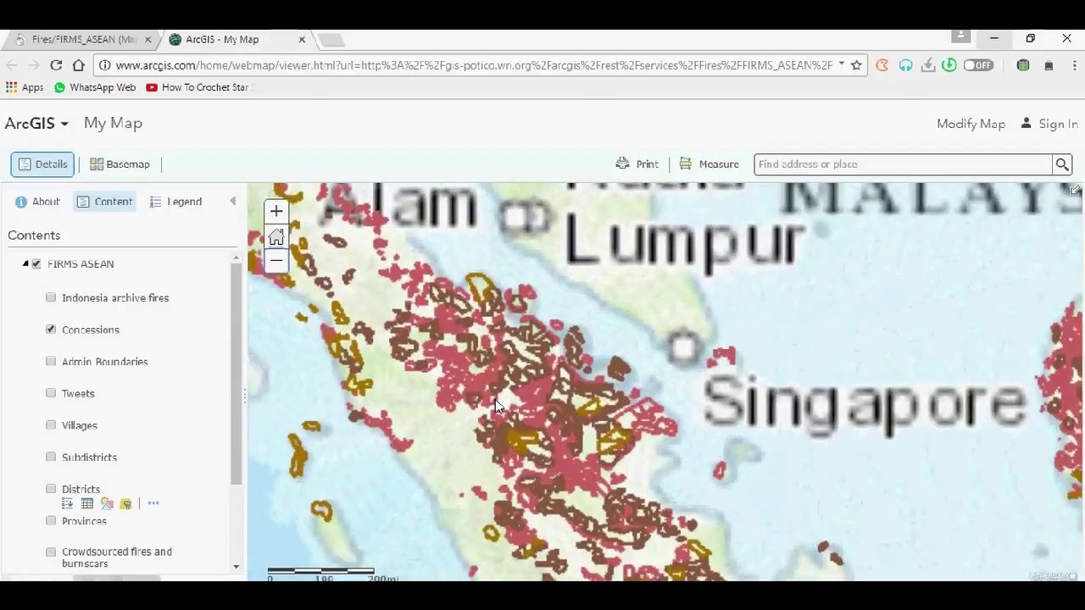
Task: Switch to the Content tab
Action: click(x=104, y=202)
